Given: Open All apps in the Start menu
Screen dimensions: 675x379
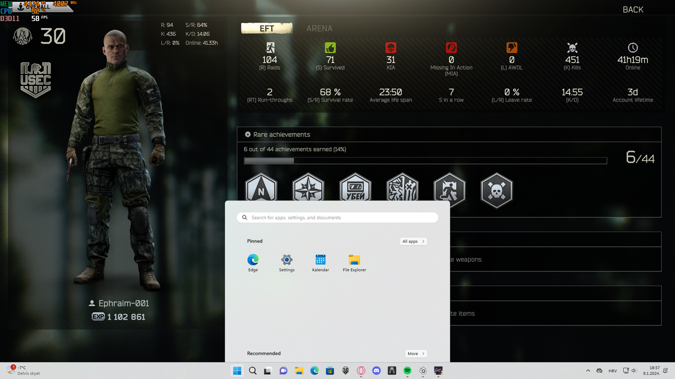Looking at the screenshot, I should 413,241.
